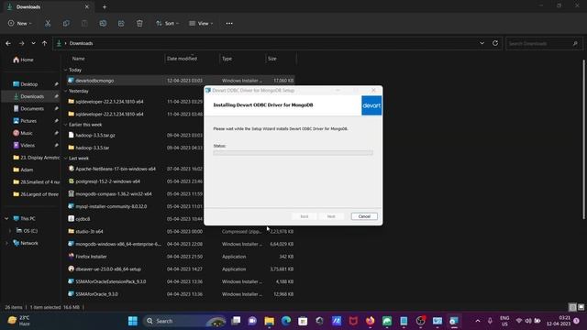Select the Downloads tab title

[28, 6]
